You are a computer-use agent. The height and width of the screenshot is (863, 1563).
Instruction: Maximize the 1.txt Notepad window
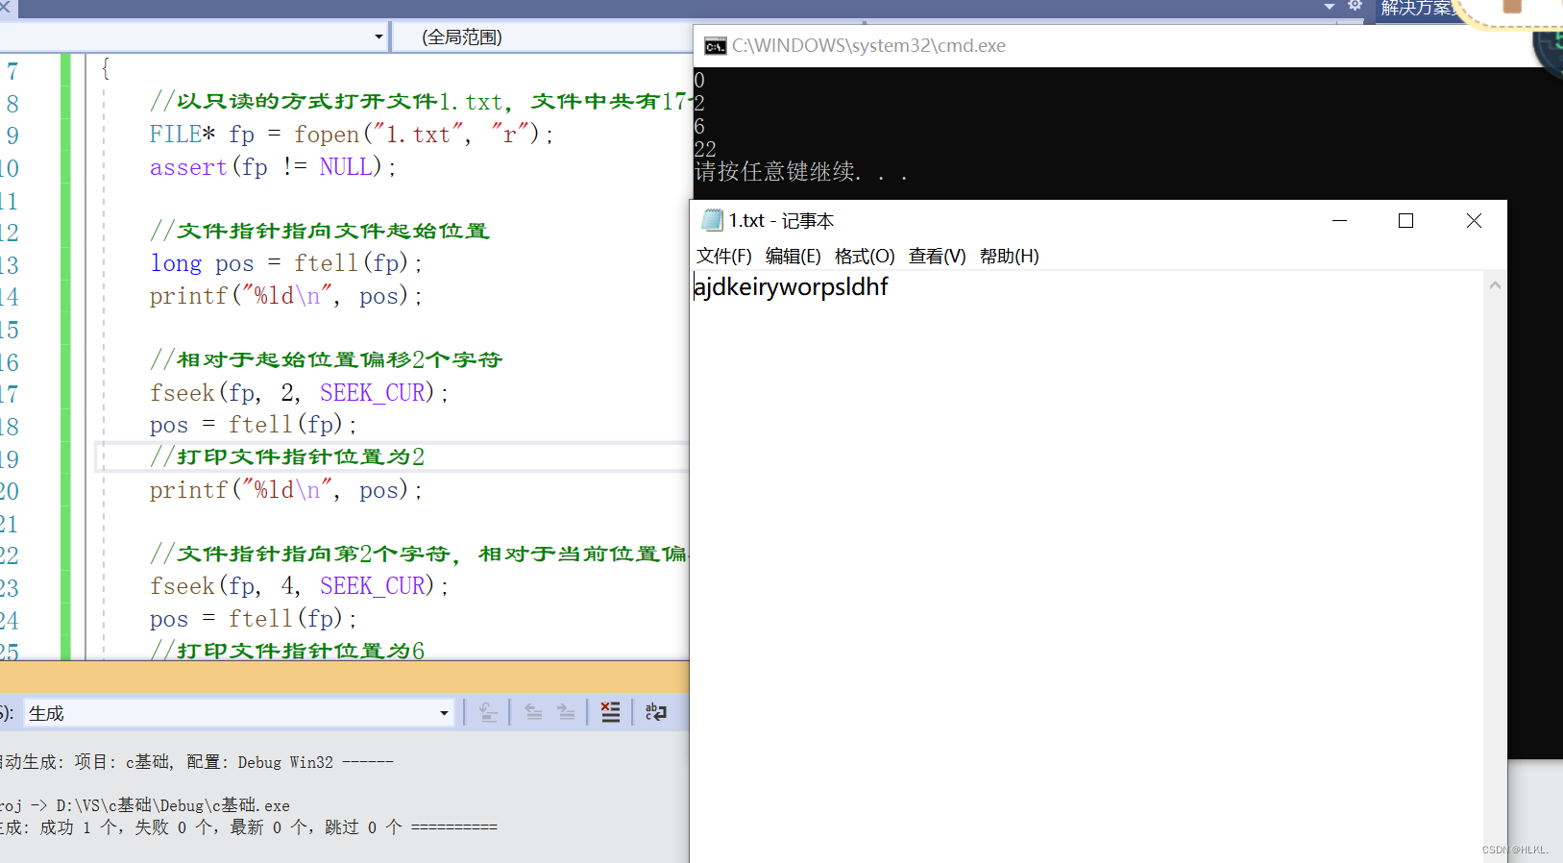tap(1405, 220)
